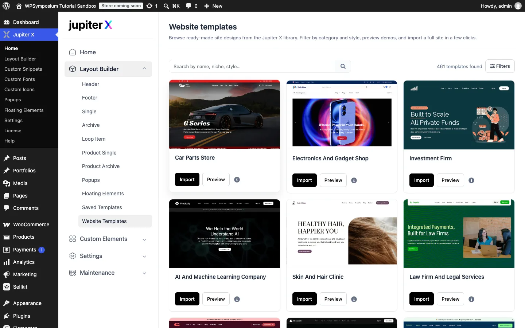Image resolution: width=525 pixels, height=328 pixels.
Task: Select Product Single in Layout Builder
Action: pyautogui.click(x=99, y=153)
